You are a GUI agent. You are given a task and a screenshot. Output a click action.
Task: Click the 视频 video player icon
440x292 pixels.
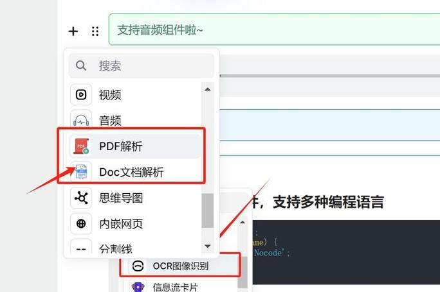[81, 94]
